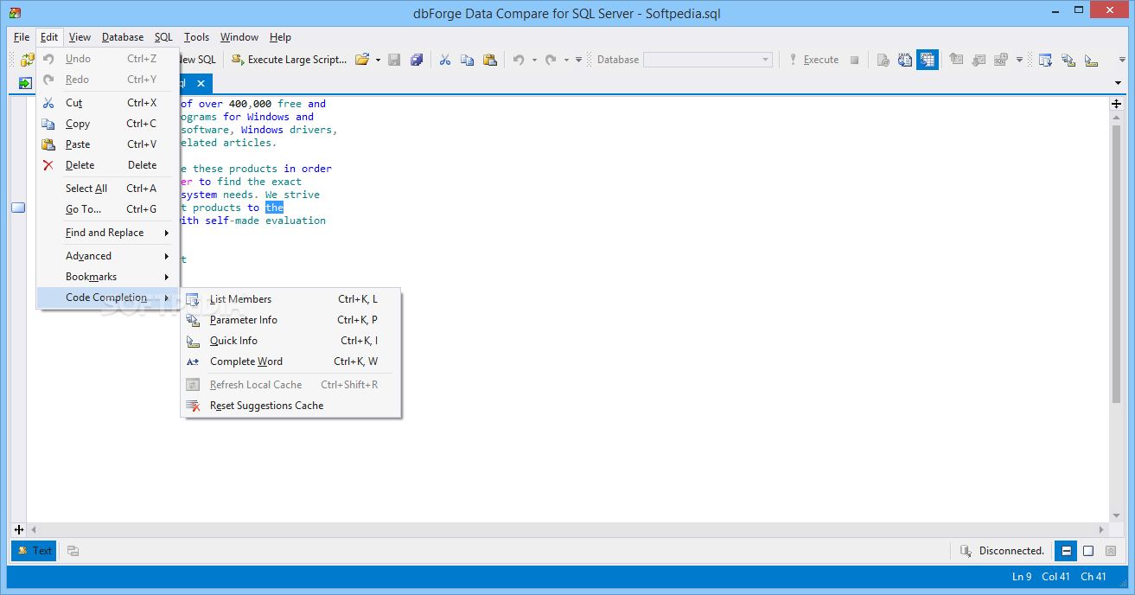Choose Cut from Edit menu
1135x595 pixels.
pos(108,103)
